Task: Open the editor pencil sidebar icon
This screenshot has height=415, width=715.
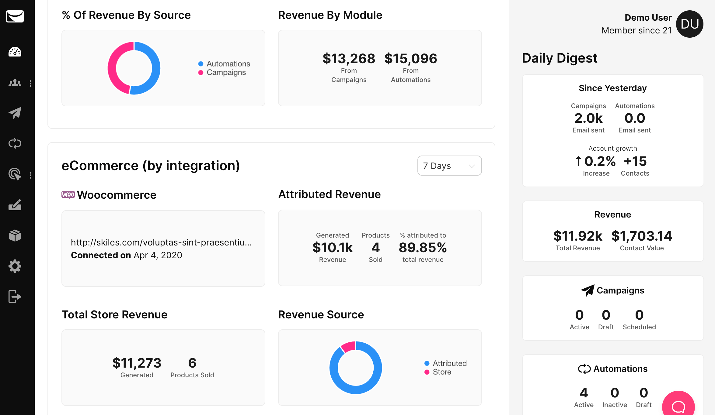Action: [15, 205]
